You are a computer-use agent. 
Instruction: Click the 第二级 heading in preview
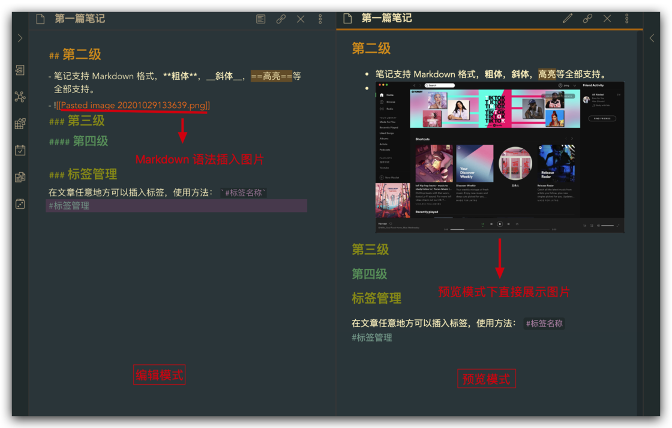point(371,49)
